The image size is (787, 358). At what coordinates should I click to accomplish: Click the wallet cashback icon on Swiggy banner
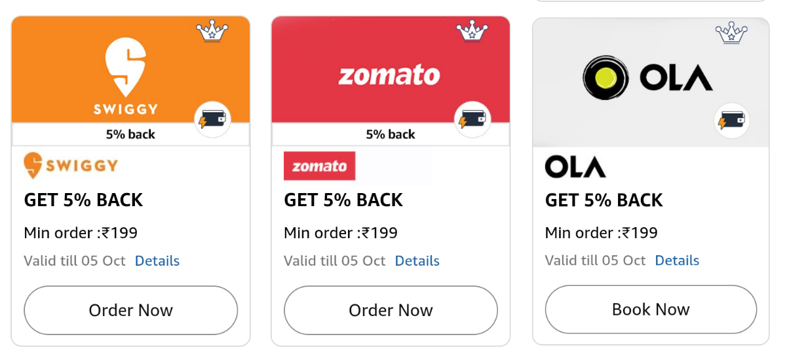(x=212, y=120)
